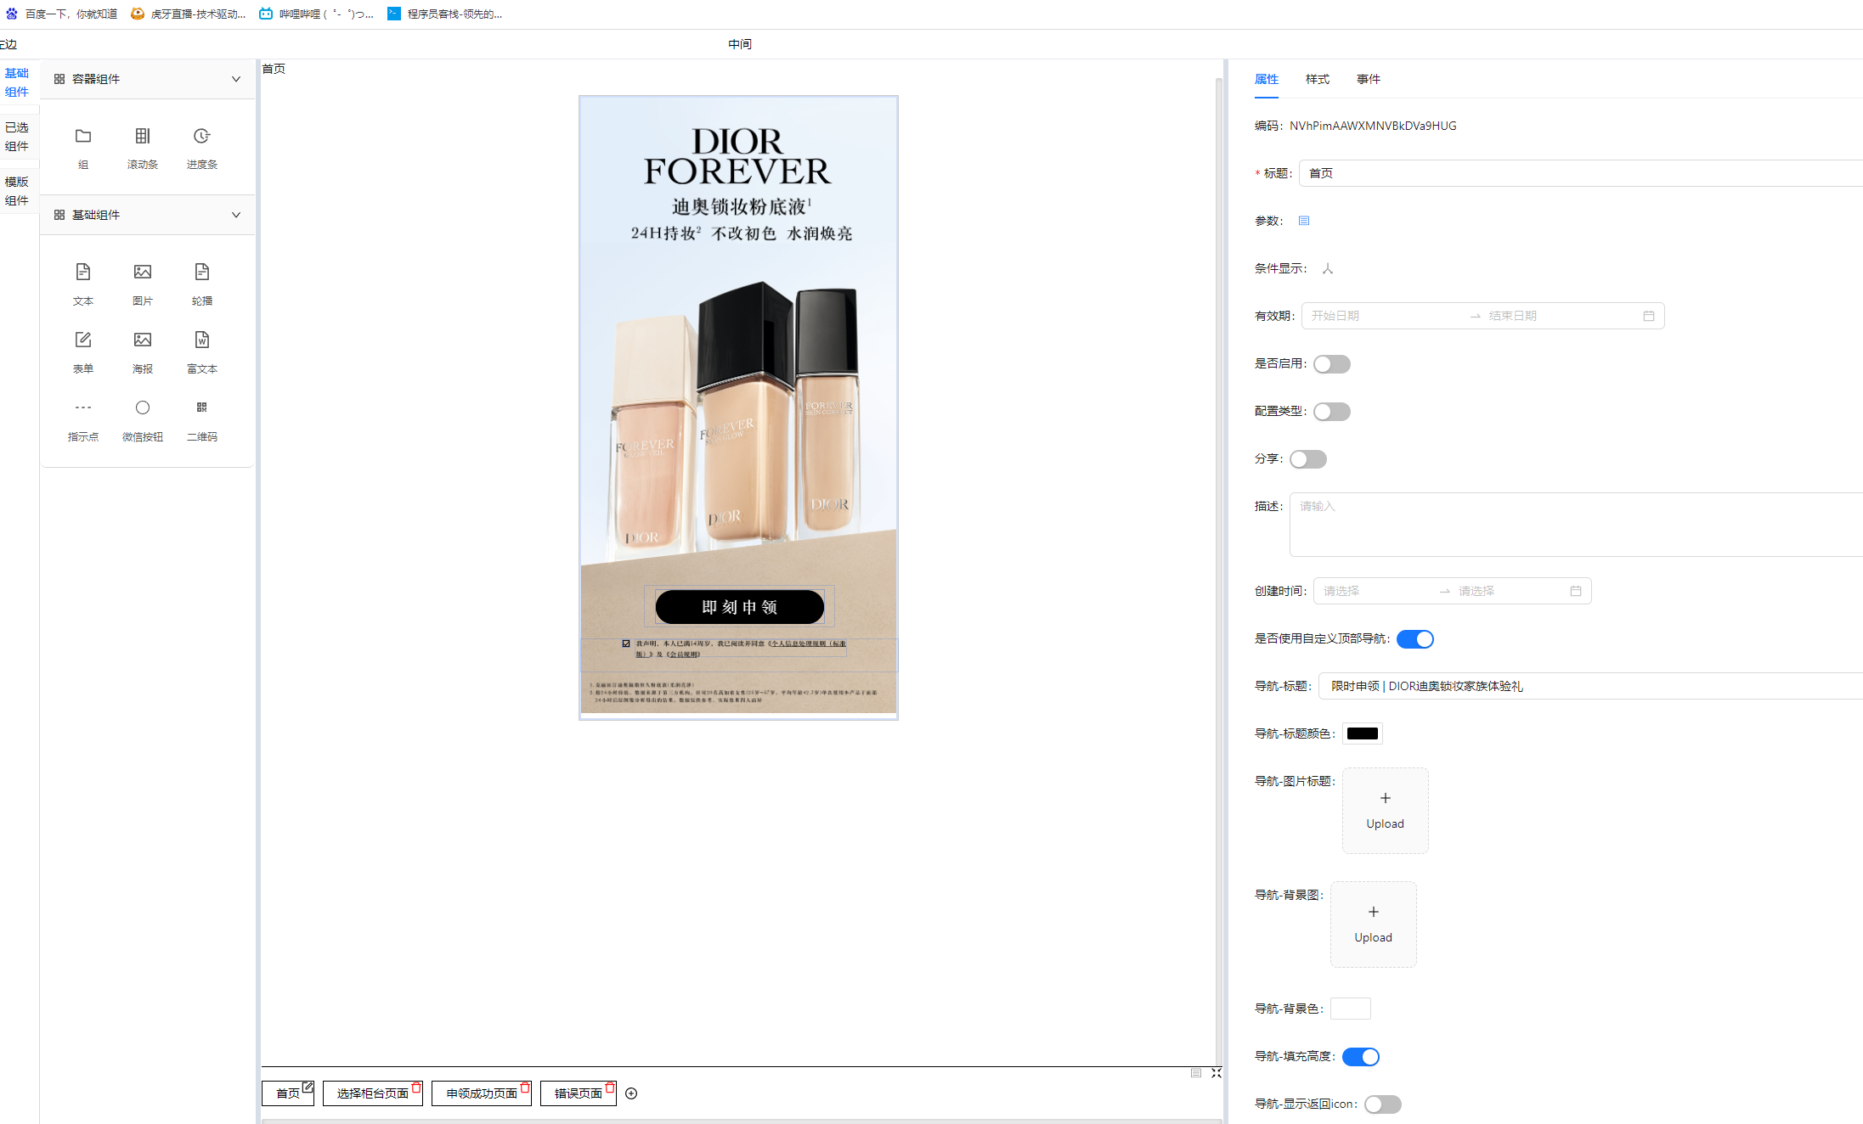Switch to the 事件 tab
The height and width of the screenshot is (1124, 1863).
click(x=1368, y=79)
